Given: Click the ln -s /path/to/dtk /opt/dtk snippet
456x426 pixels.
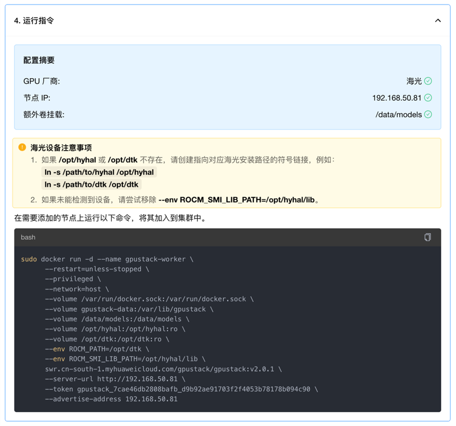Looking at the screenshot, I should [x=91, y=184].
